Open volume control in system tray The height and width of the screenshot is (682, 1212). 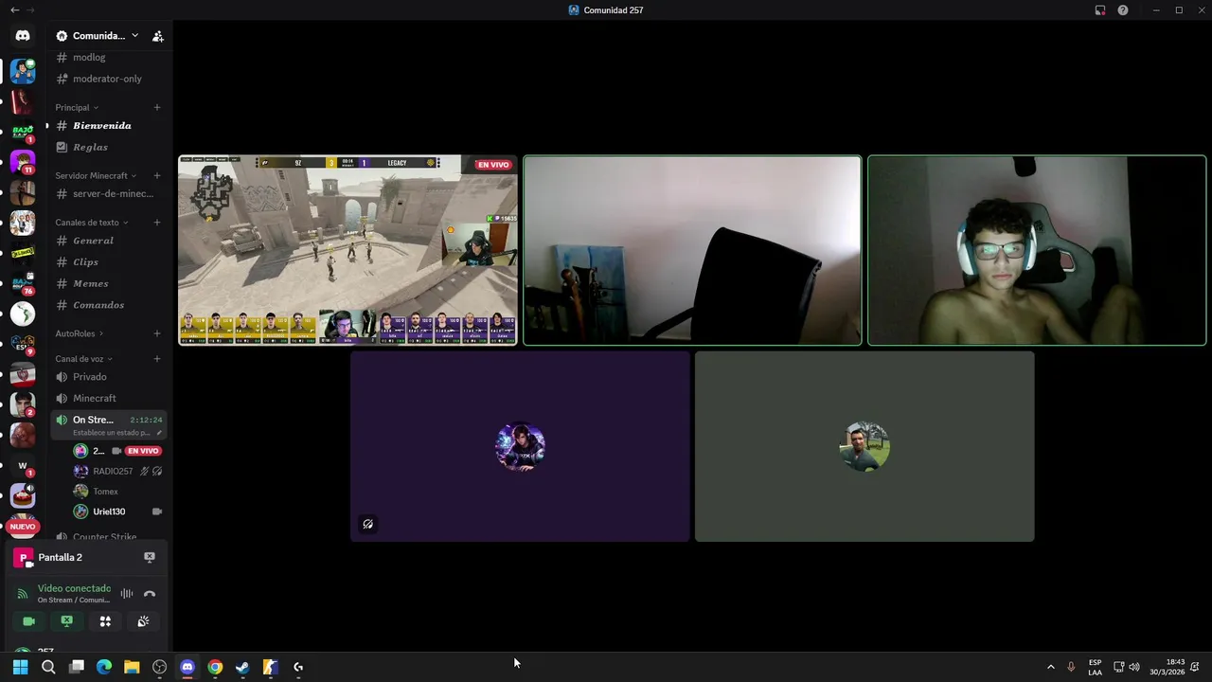(1134, 667)
